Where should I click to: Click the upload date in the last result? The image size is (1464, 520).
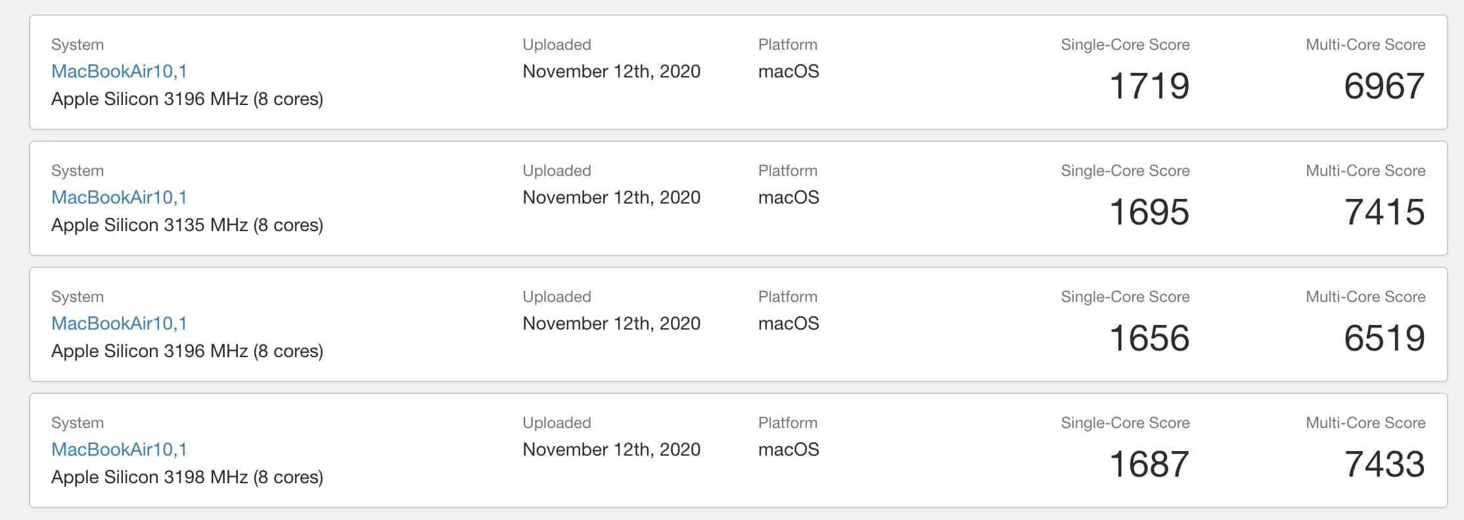click(611, 450)
